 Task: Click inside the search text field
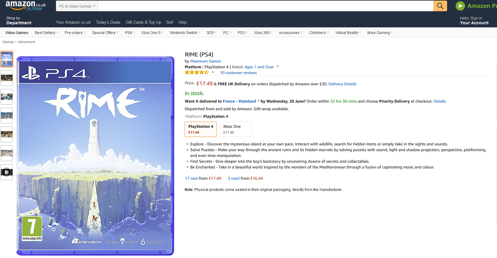click(x=265, y=6)
